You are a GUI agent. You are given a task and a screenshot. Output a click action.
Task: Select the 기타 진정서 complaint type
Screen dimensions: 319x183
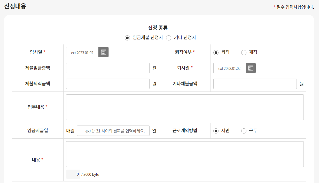click(x=169, y=37)
